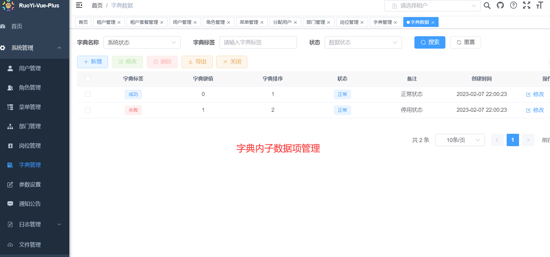Check the 失败 row checkbox
The width and height of the screenshot is (550, 257).
pyautogui.click(x=88, y=110)
